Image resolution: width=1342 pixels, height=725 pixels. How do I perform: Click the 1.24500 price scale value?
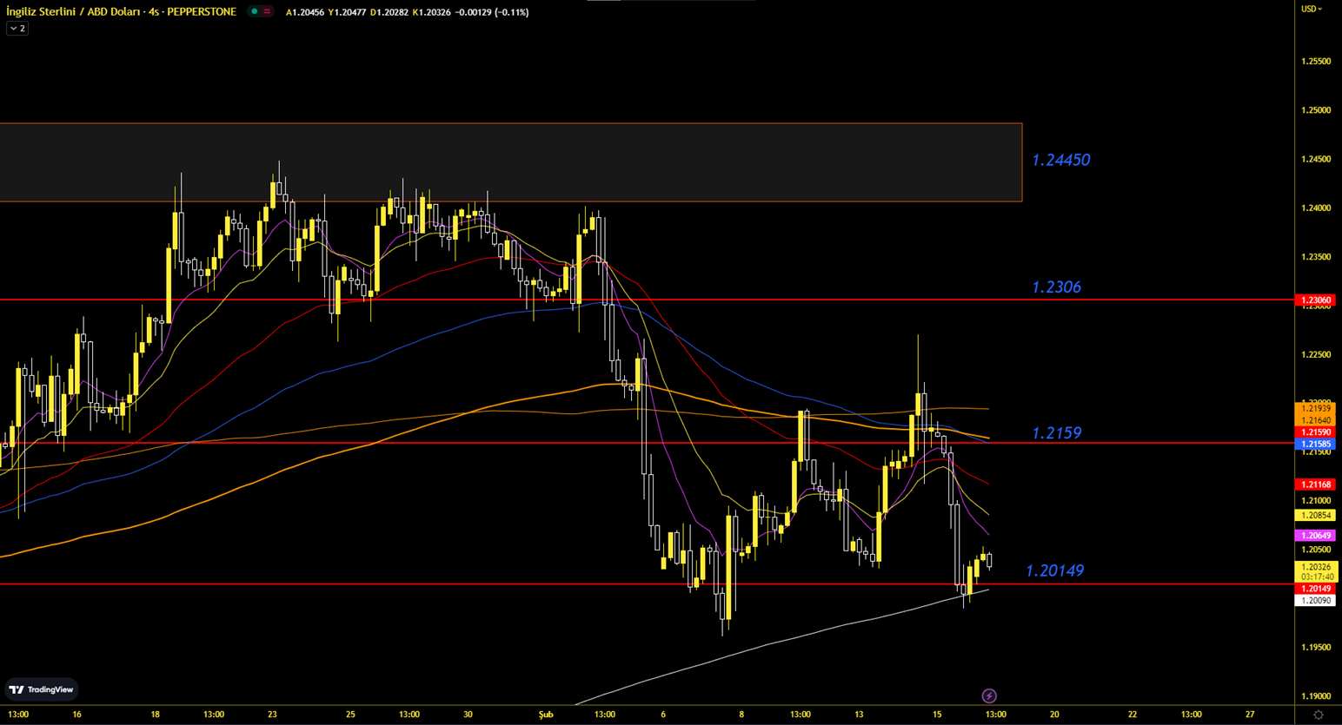click(x=1316, y=160)
